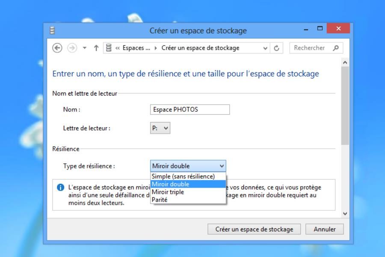Viewport: 385px width, 257px height.
Task: Click the search magnifier icon
Action: 335,48
